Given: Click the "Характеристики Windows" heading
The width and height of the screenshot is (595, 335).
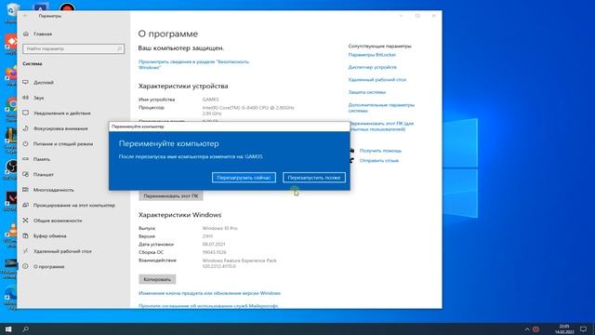Looking at the screenshot, I should (x=179, y=215).
